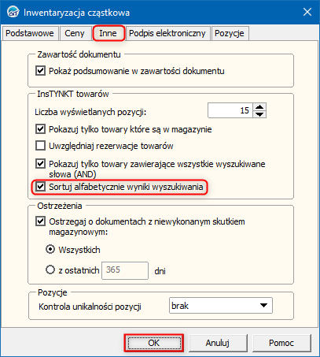
Task: Open the Kontrola unikalności pozycji dropdown
Action: (x=221, y=306)
